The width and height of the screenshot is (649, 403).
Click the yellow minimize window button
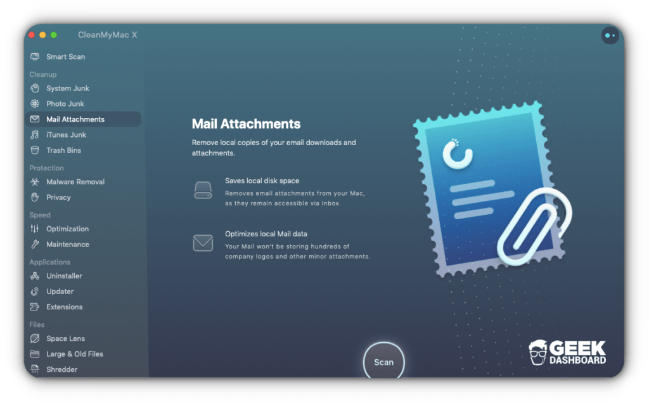coord(42,35)
